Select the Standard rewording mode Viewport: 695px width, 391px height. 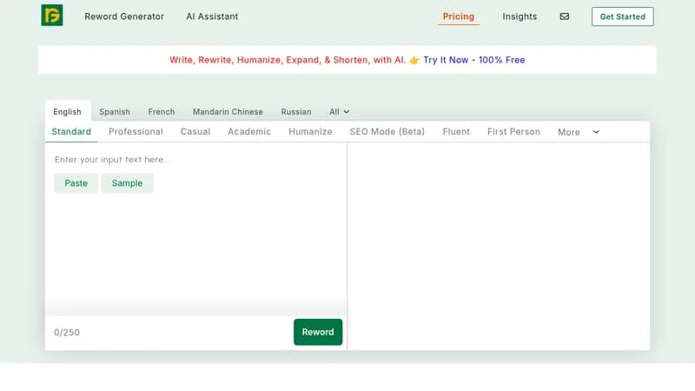(x=71, y=132)
